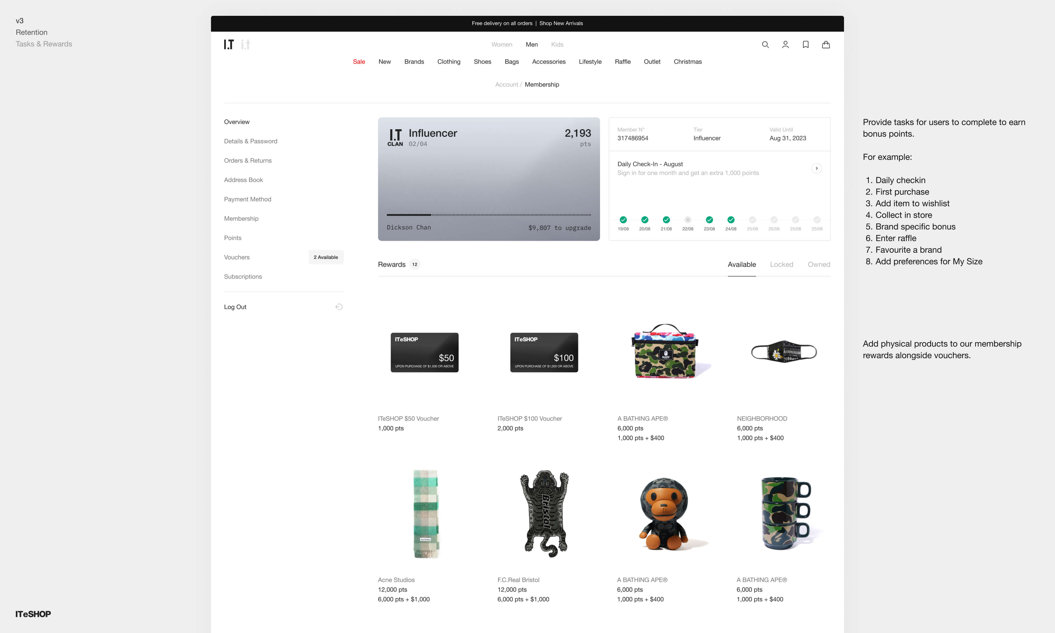Click the 12 rewards count badge
Viewport: 1055px width, 633px height.
415,265
